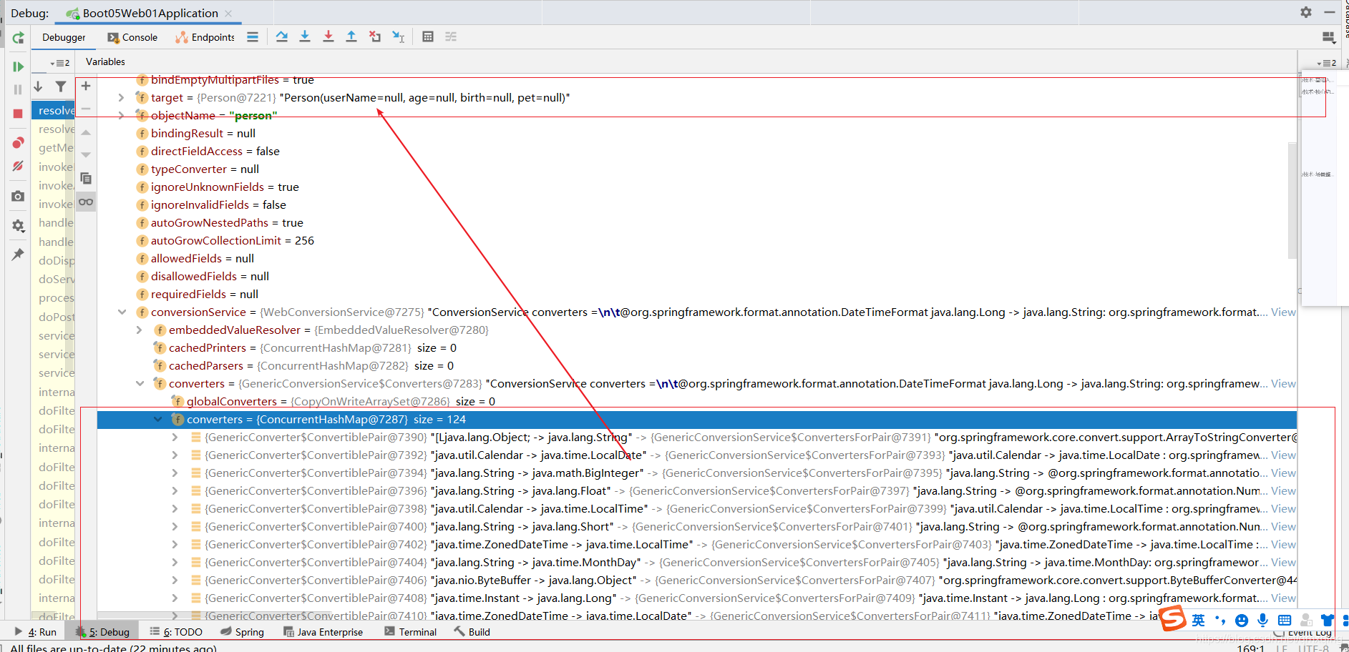The image size is (1349, 652).
Task: Click the microphone icon in IME toolbar
Action: point(1263,621)
